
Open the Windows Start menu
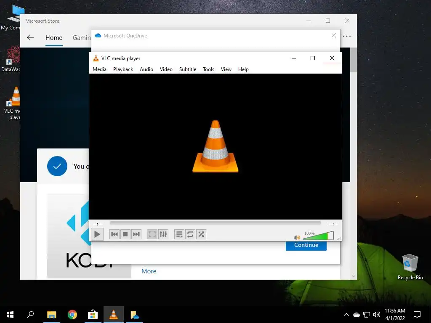(x=10, y=315)
